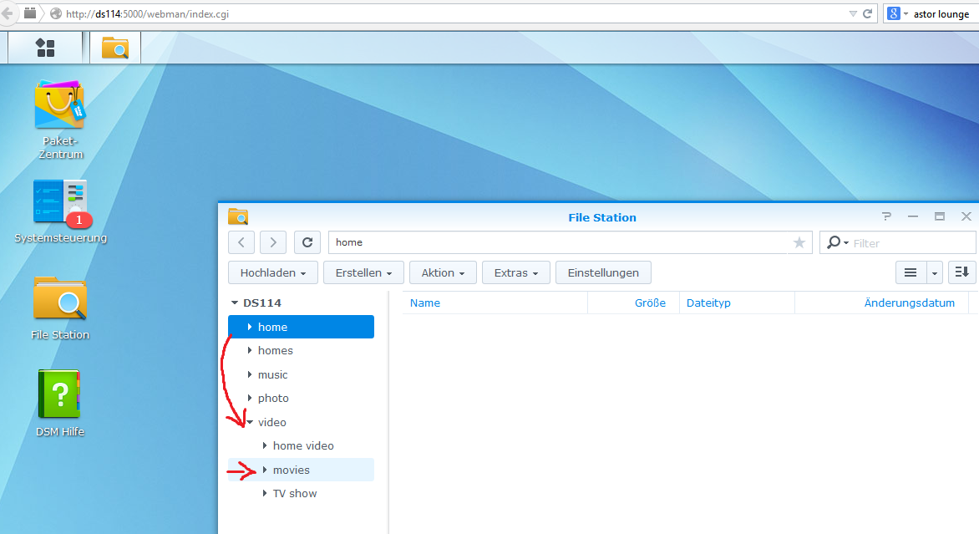Viewport: 979px width, 534px height.
Task: Expand the home video subfolder arrow
Action: (x=265, y=445)
